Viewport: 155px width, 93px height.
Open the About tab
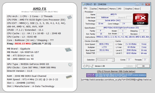137,9
